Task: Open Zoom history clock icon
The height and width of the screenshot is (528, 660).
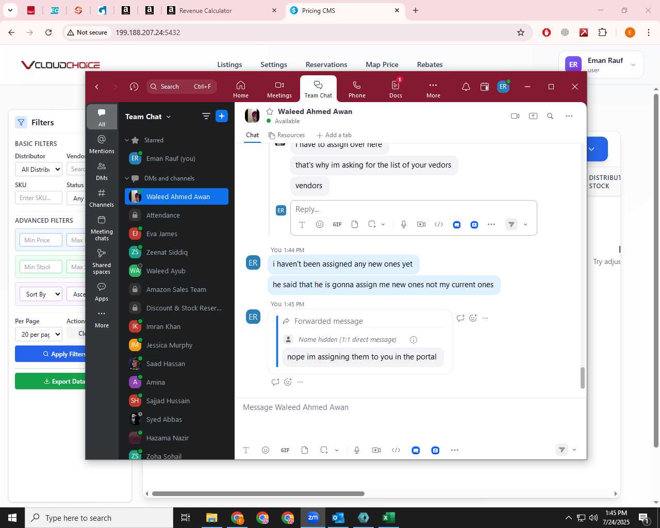Action: (134, 87)
